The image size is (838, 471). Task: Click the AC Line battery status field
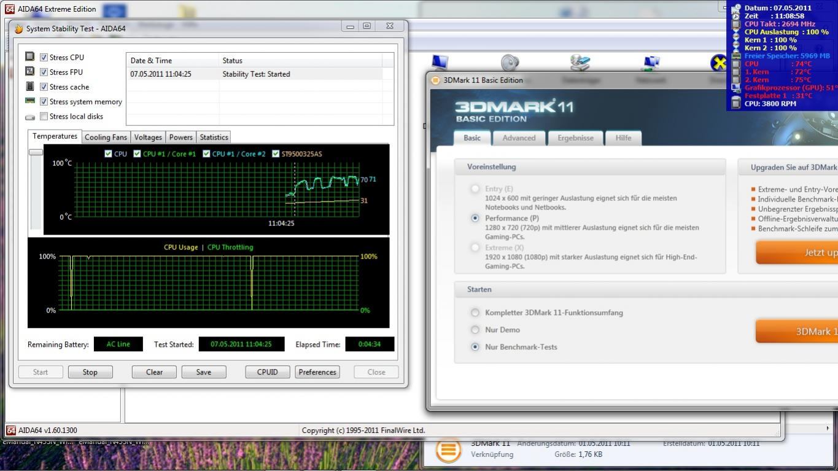pos(118,344)
